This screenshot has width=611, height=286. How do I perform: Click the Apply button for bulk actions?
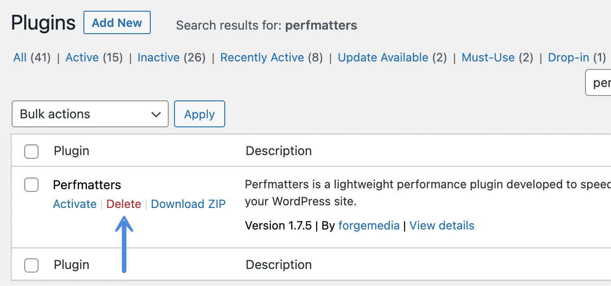click(199, 114)
